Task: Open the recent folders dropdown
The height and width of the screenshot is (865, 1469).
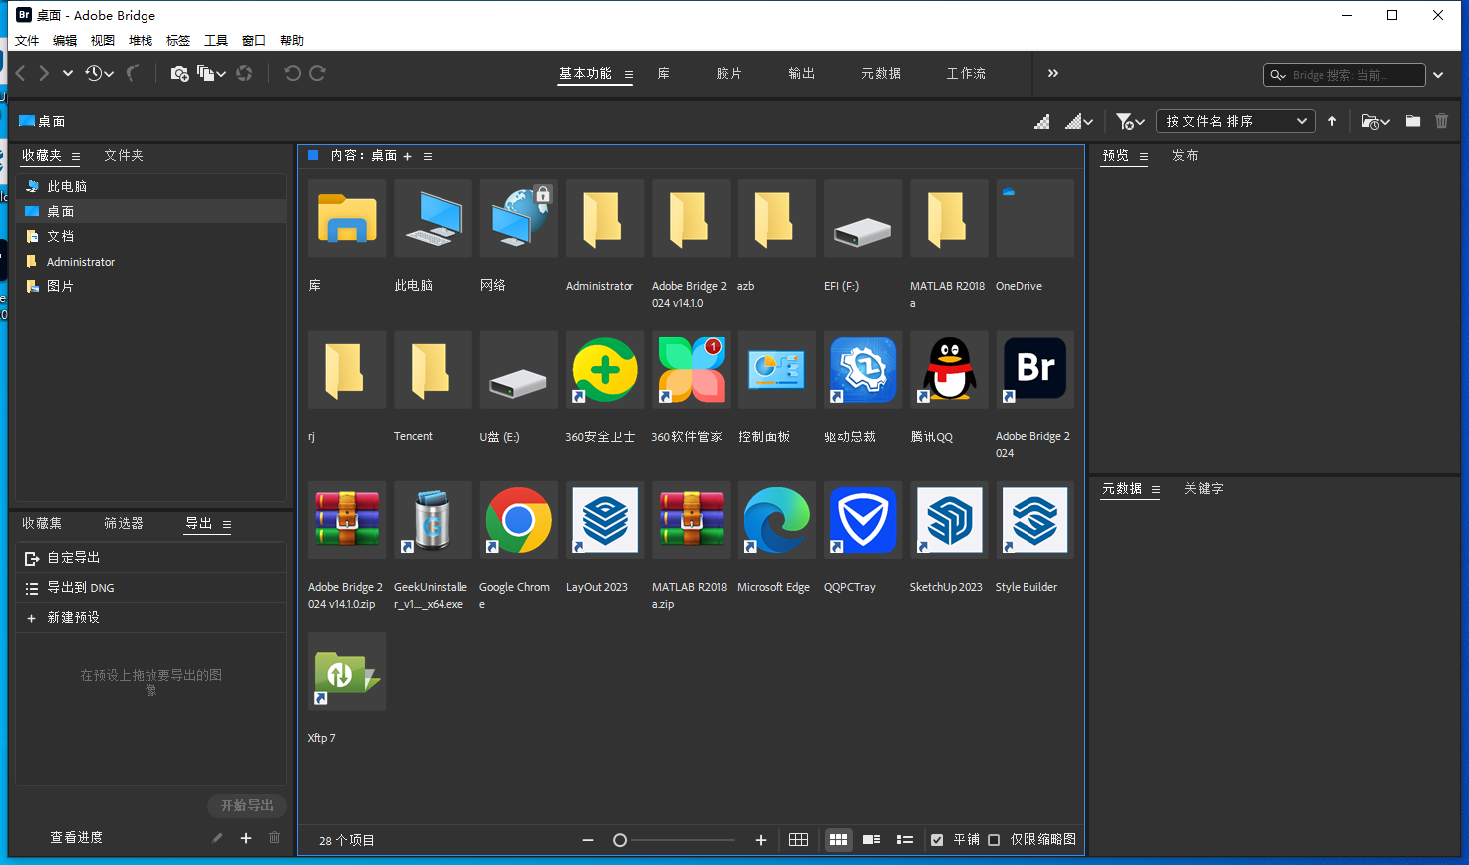Action: 1375,121
